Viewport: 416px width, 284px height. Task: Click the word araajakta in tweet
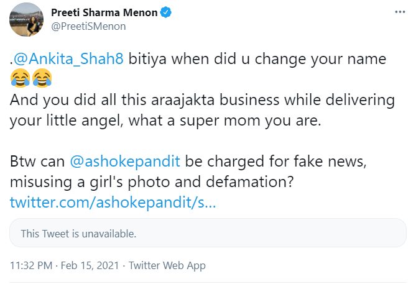(183, 100)
